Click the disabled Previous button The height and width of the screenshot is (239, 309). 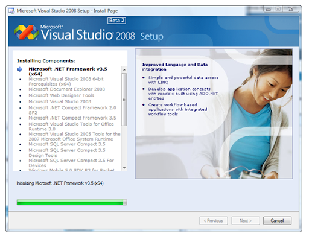tap(214, 221)
